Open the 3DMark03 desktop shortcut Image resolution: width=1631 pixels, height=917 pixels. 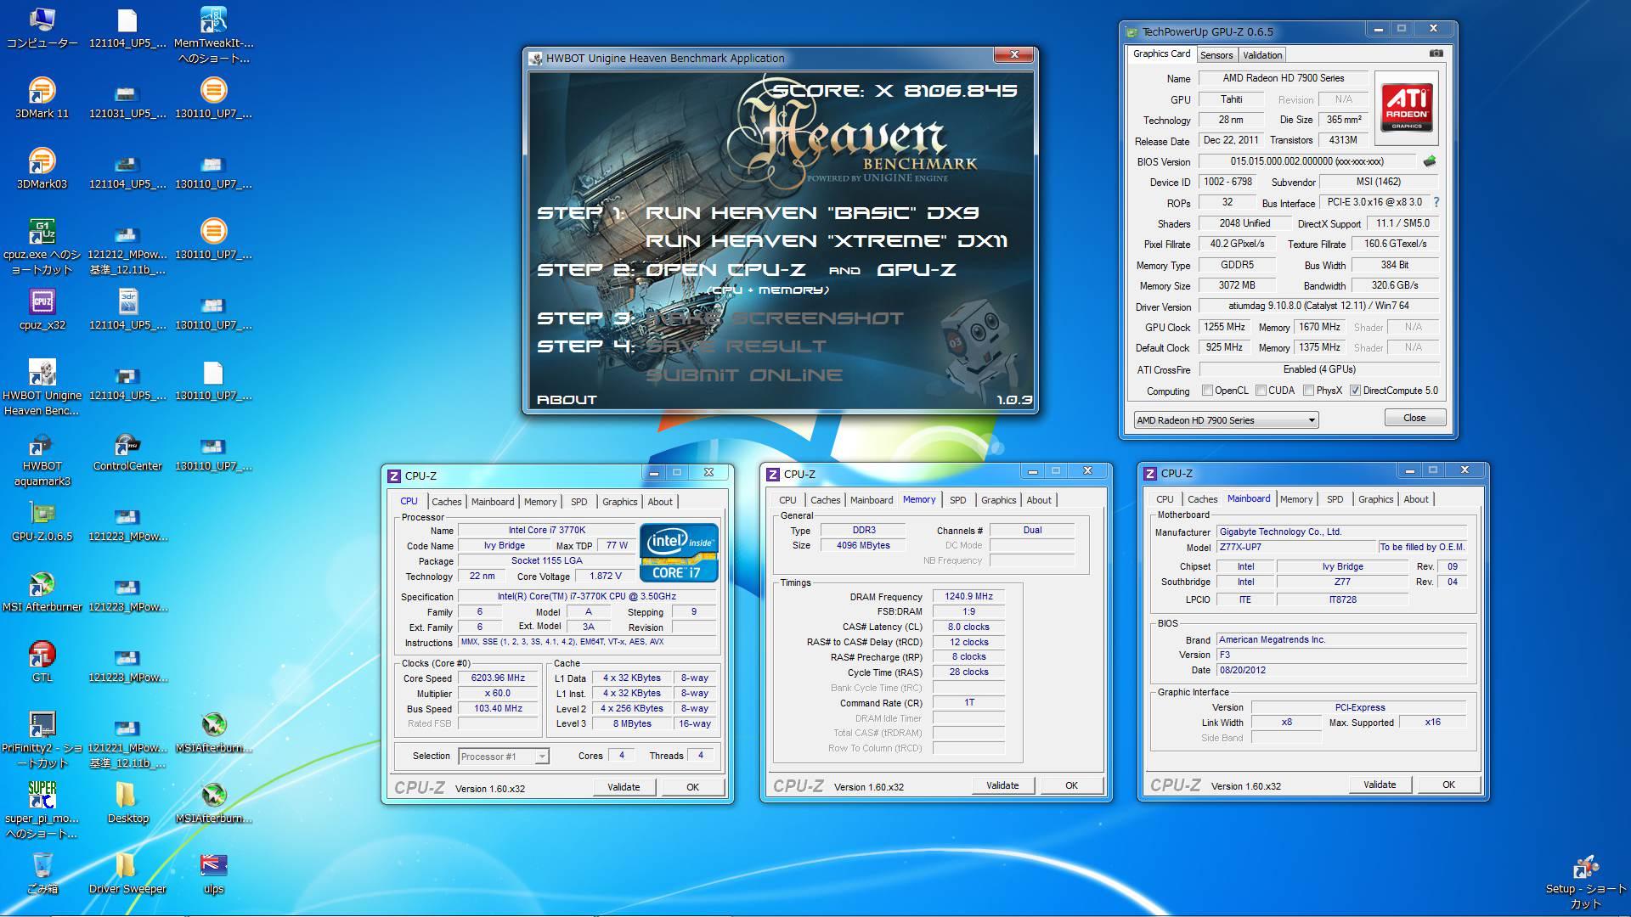pyautogui.click(x=42, y=168)
